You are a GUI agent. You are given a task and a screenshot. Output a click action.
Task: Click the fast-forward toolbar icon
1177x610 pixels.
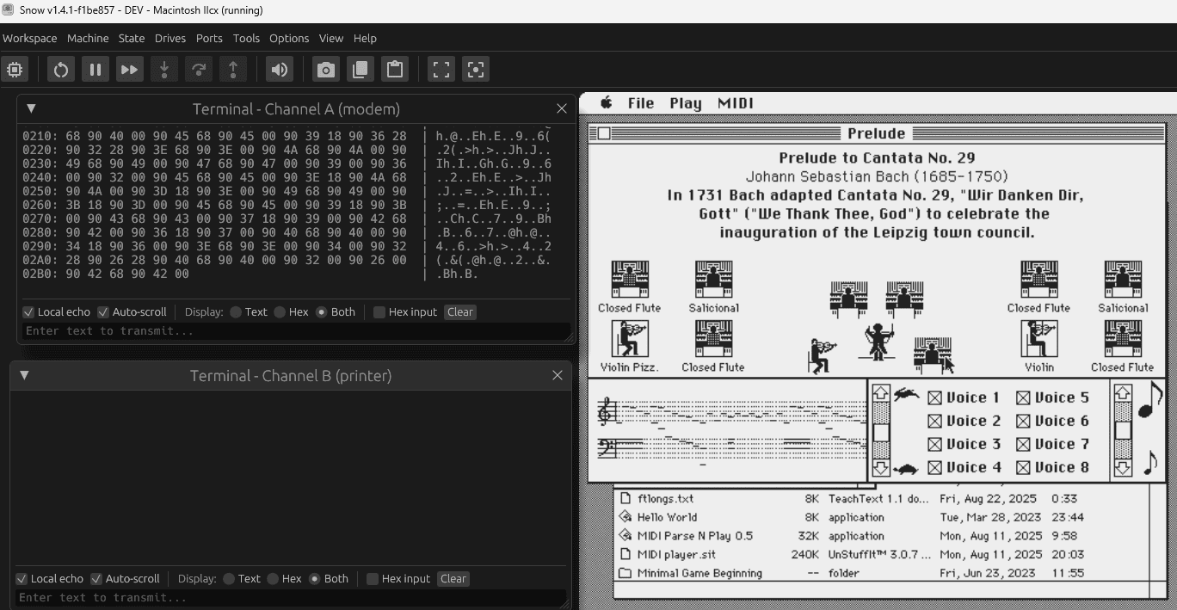[129, 70]
